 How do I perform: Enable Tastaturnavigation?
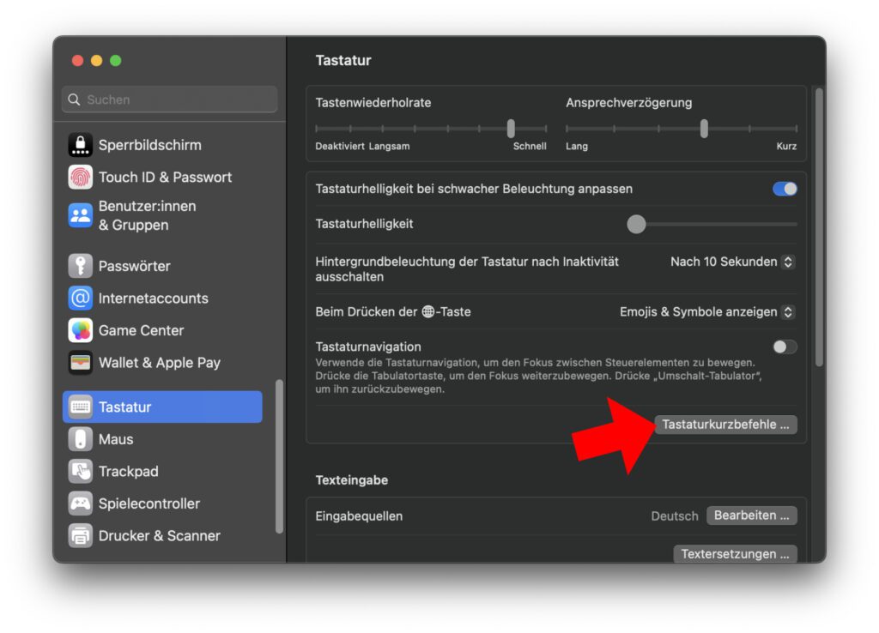[x=782, y=347]
